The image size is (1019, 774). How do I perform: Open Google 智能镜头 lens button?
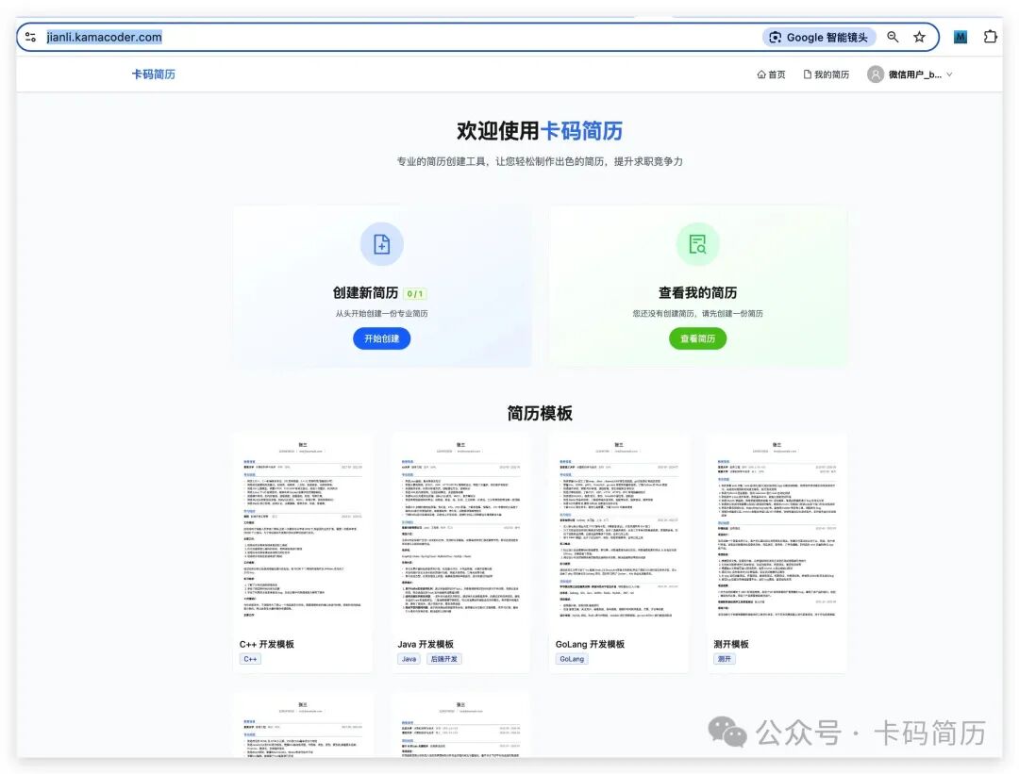pos(819,37)
